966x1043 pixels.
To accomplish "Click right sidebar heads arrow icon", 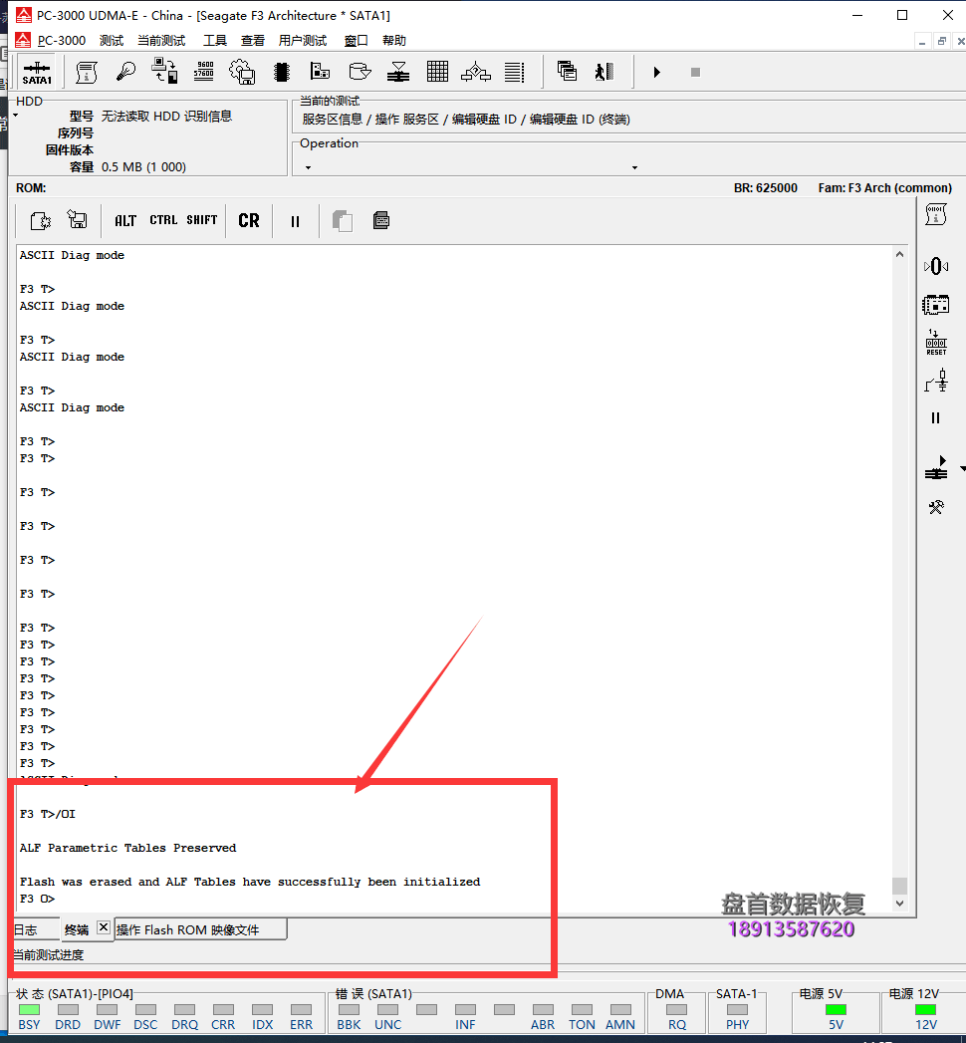I will click(x=936, y=467).
